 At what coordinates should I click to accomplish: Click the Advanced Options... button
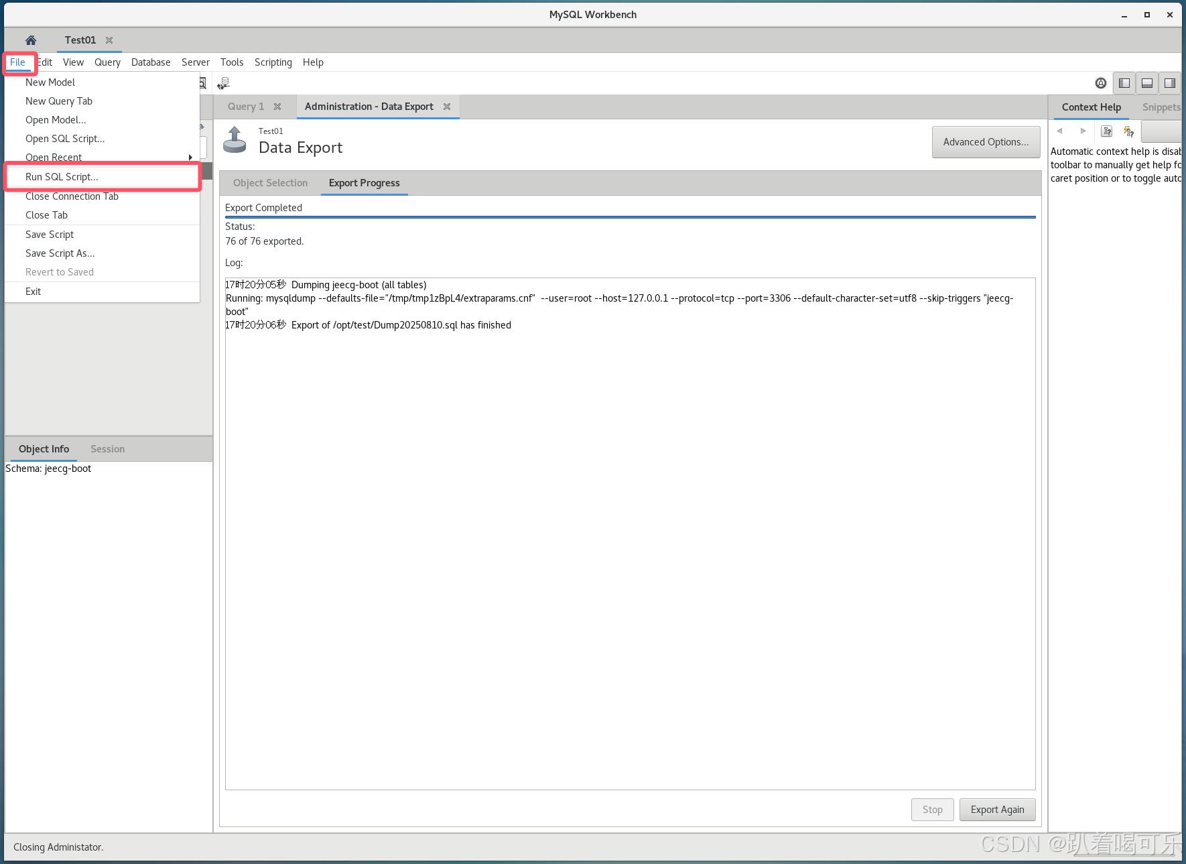pyautogui.click(x=986, y=142)
